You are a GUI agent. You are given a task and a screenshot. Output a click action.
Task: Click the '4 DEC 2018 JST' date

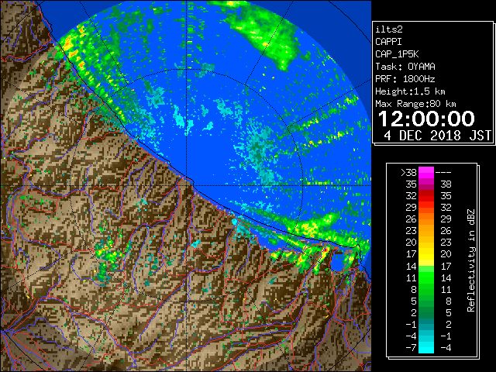pyautogui.click(x=437, y=136)
